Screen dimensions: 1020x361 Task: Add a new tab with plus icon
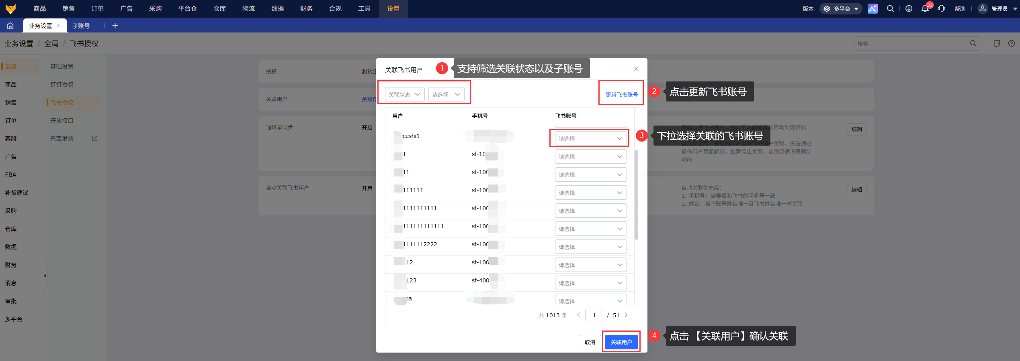115,26
